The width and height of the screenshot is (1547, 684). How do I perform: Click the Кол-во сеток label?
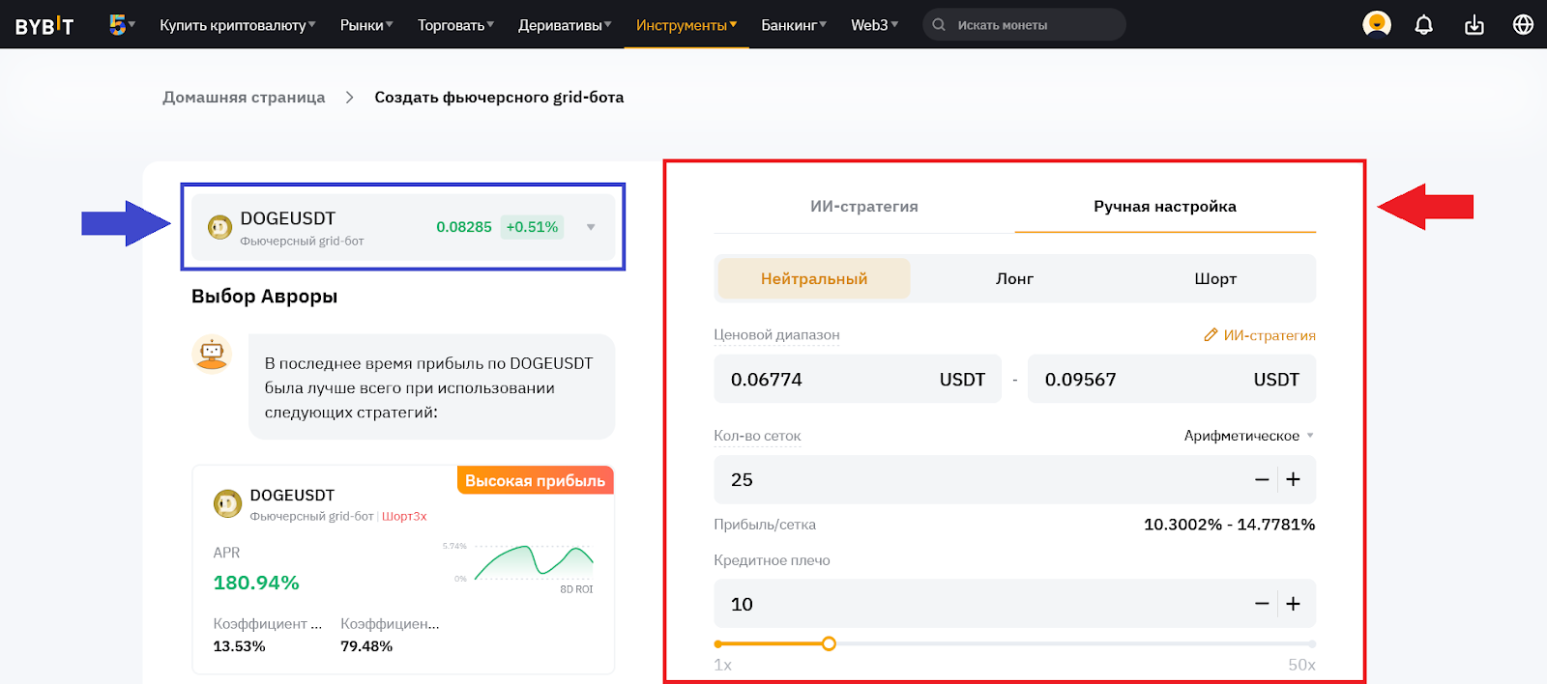757,436
